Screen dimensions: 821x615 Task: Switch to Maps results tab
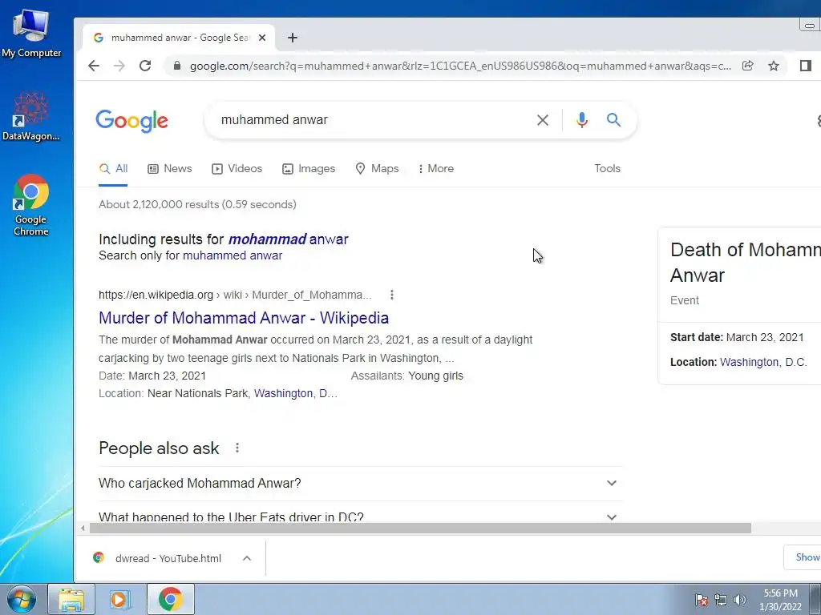pos(377,168)
